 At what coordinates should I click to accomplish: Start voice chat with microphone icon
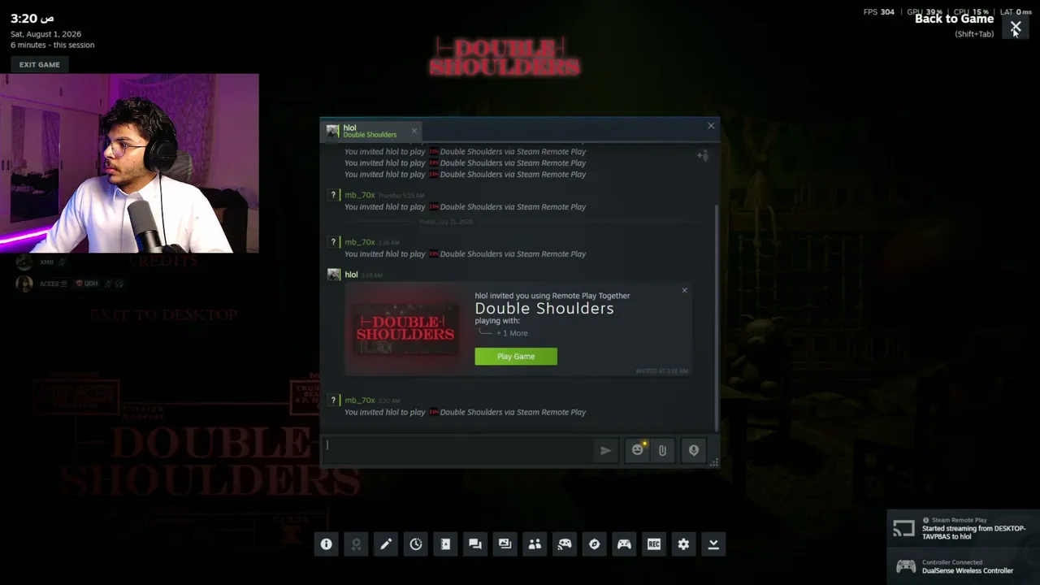coord(694,450)
